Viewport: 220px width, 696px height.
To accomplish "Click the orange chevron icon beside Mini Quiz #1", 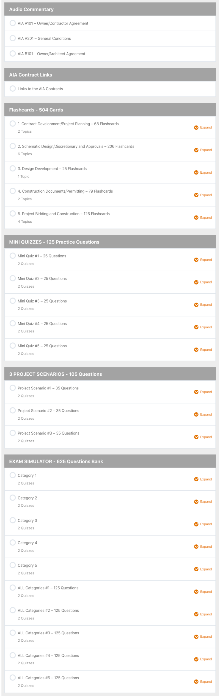I will click(196, 260).
